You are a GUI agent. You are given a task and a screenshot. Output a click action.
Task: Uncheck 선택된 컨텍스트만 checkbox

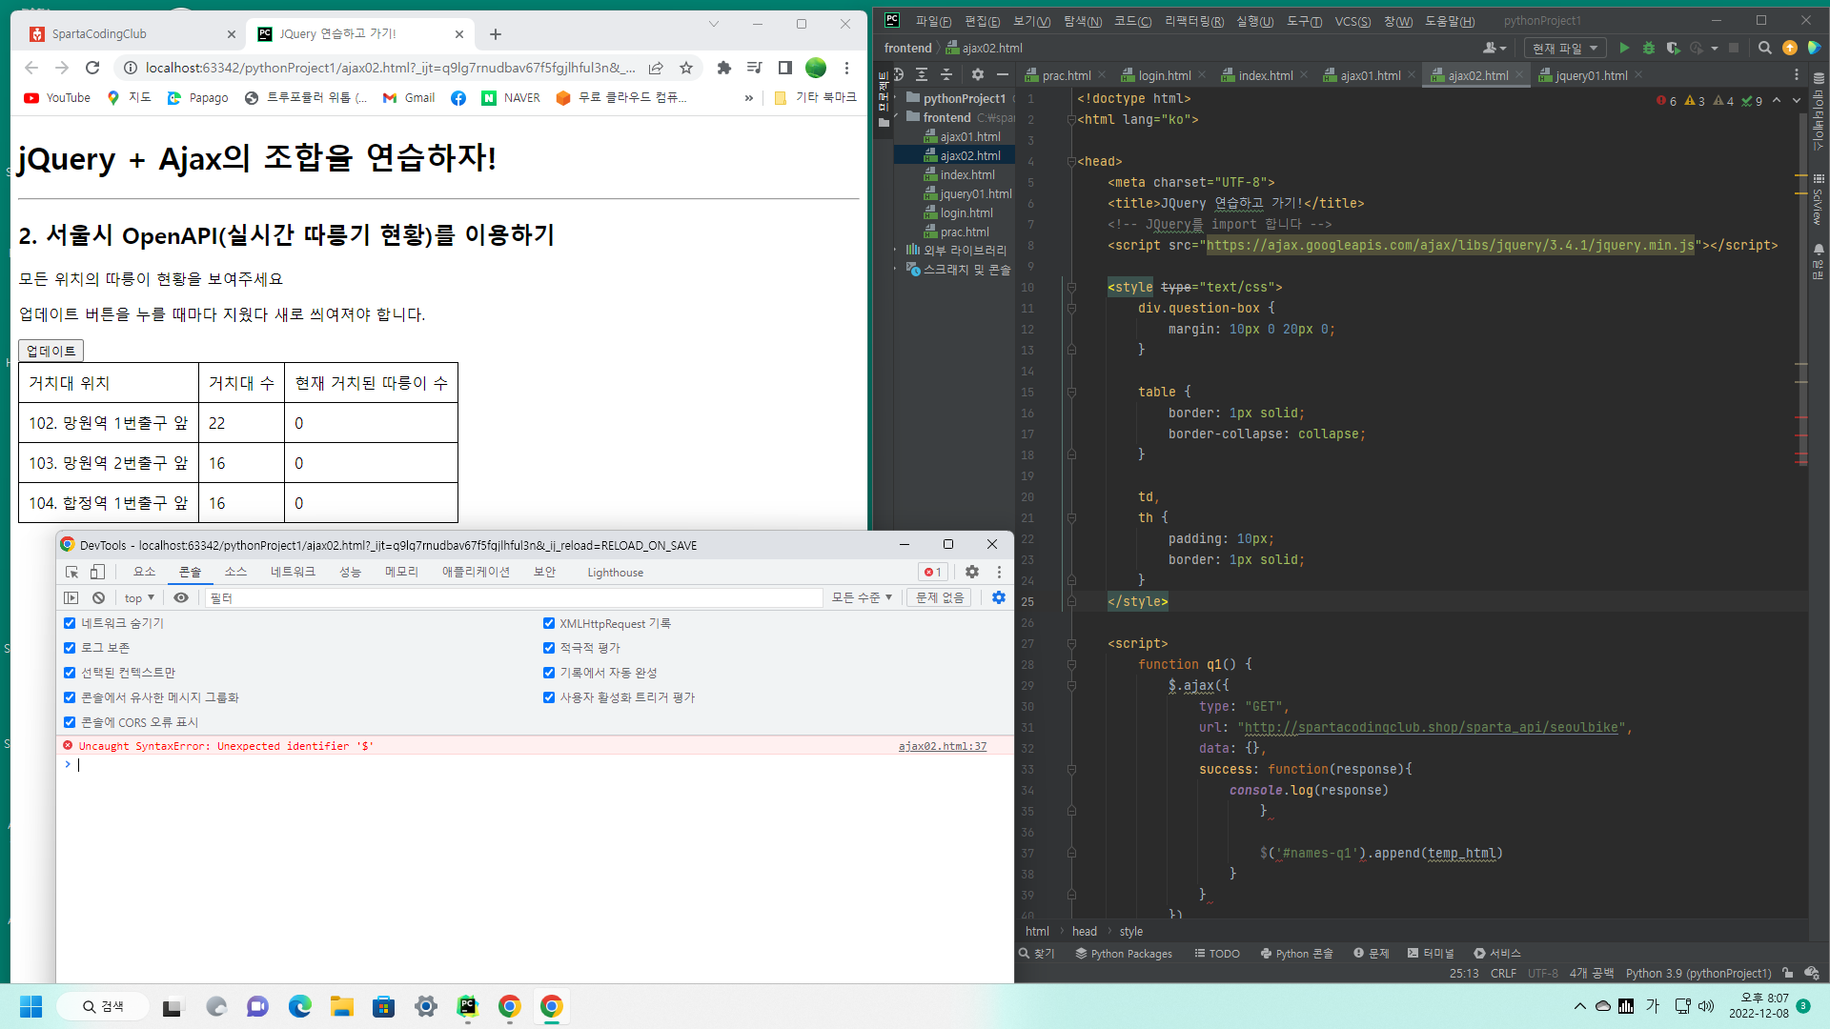(70, 673)
